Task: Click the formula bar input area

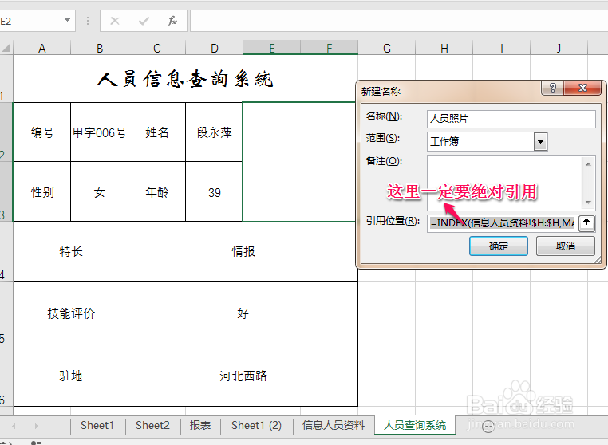Action: 399,21
